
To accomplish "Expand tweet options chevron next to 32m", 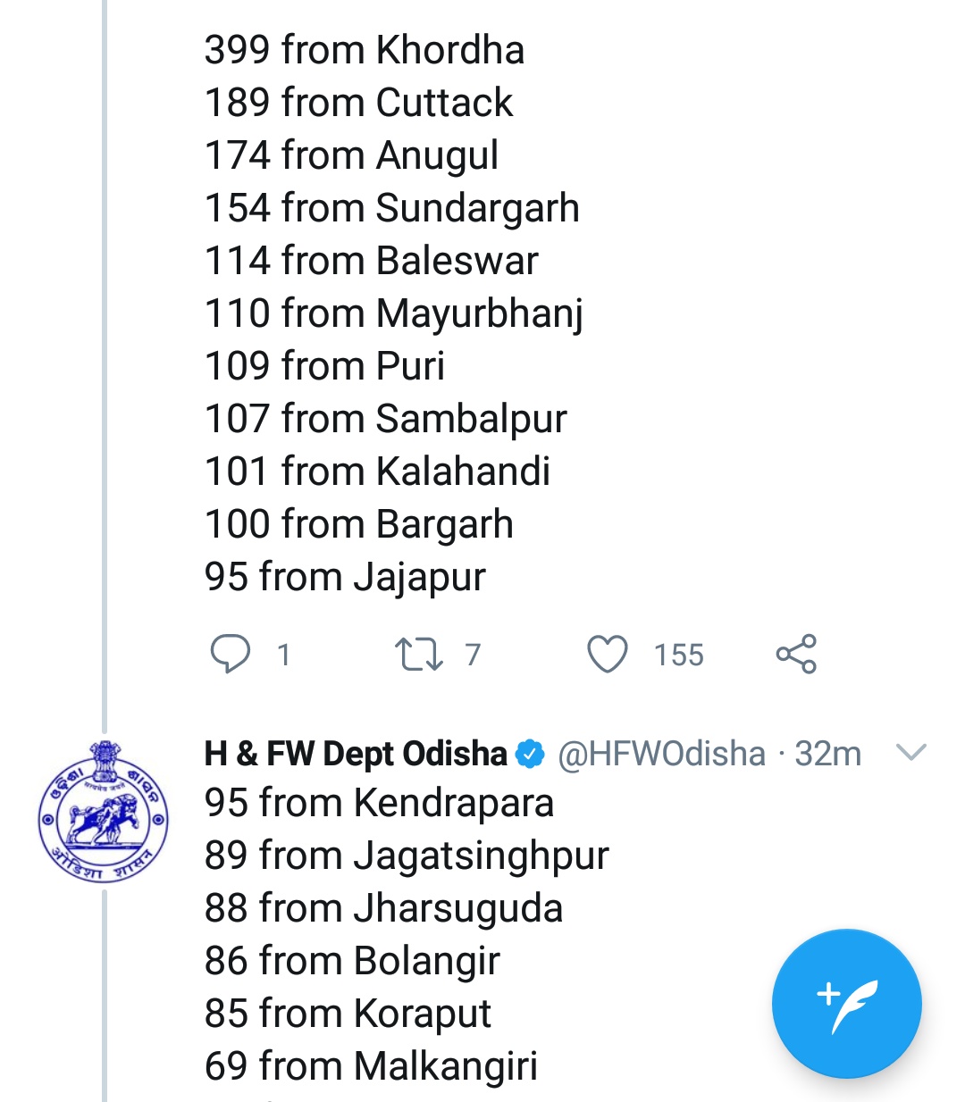I will (910, 753).
